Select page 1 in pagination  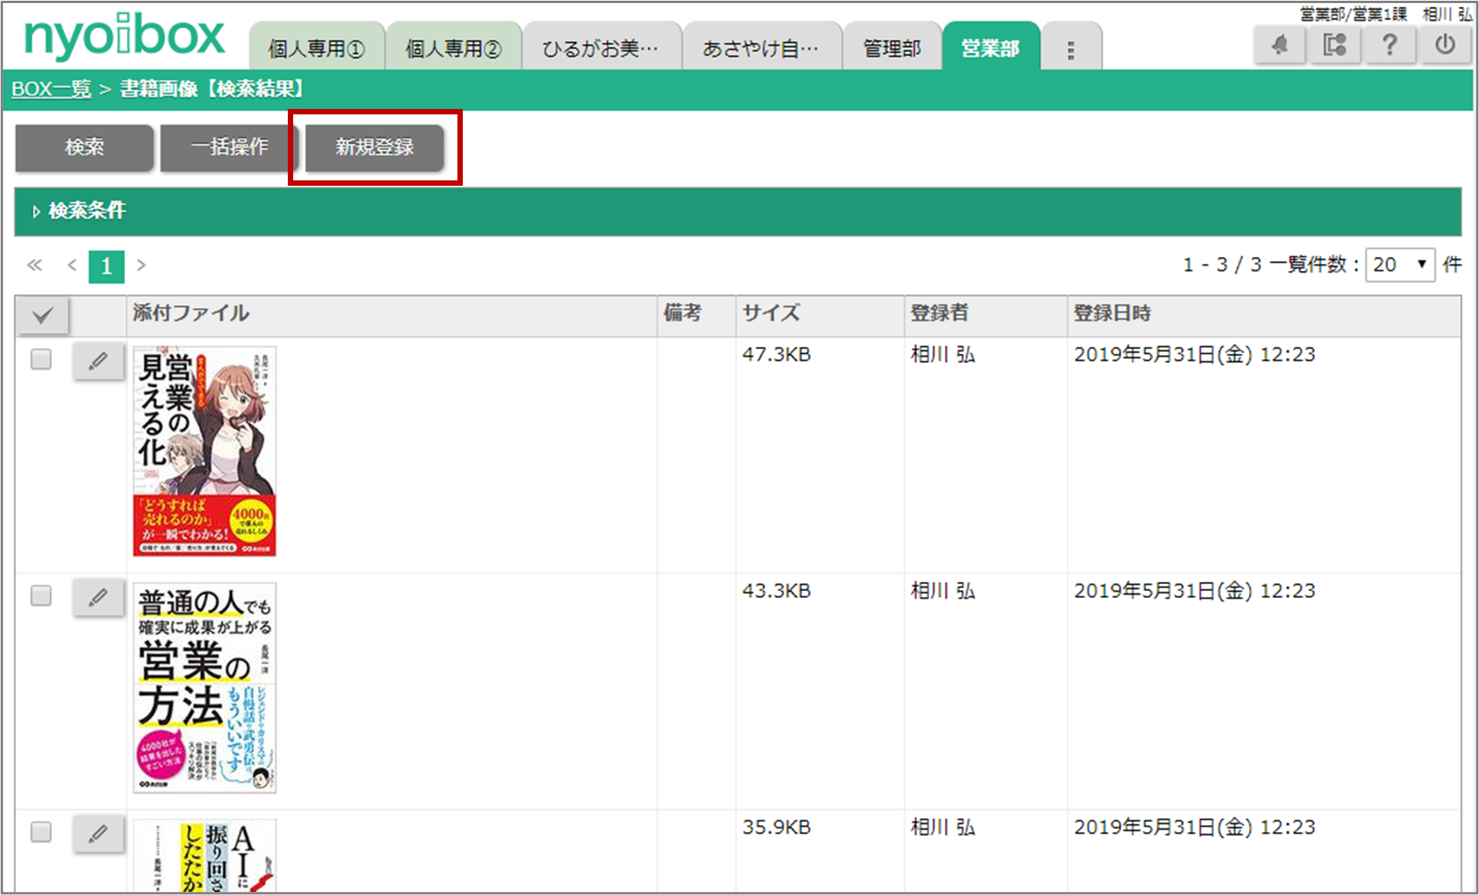tap(107, 266)
